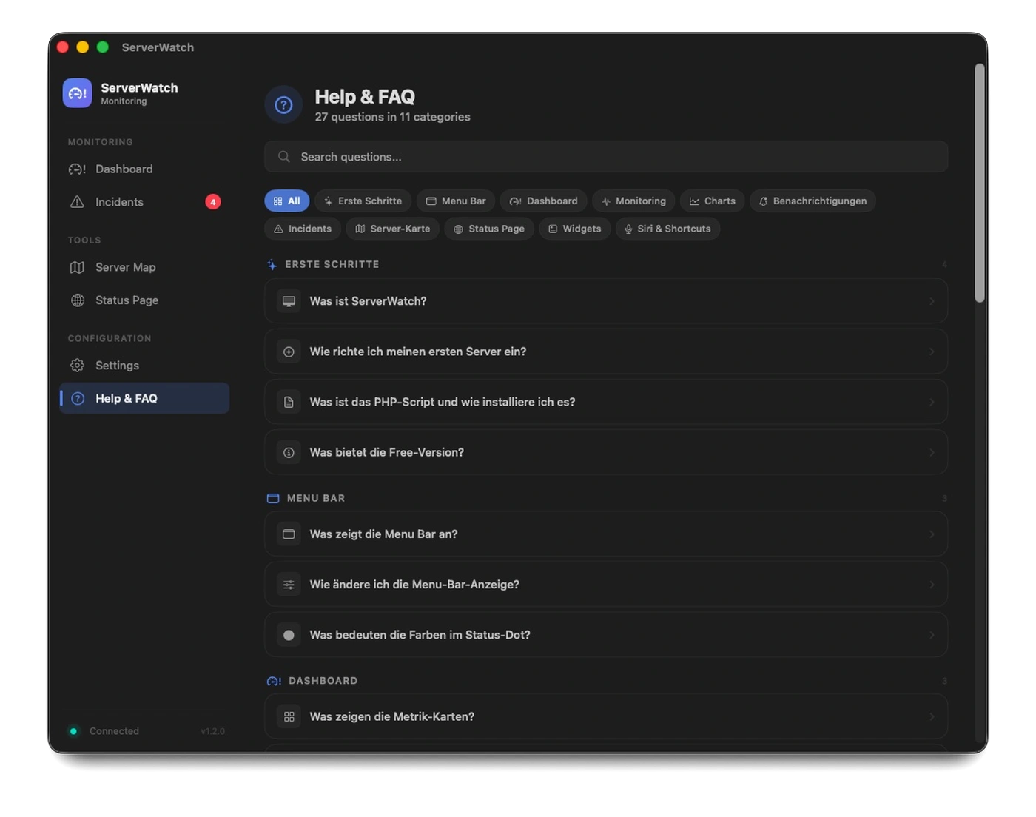Open Server Map from the Tools section
1036x817 pixels.
(125, 267)
